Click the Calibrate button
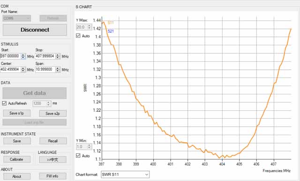This screenshot has width=300, height=181. pos(17,159)
